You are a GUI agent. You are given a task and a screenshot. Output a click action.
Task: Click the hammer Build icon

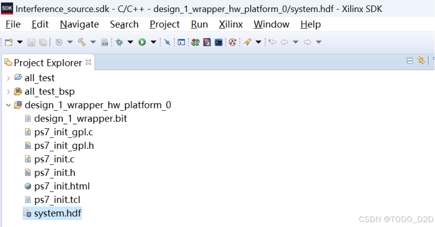(82, 42)
